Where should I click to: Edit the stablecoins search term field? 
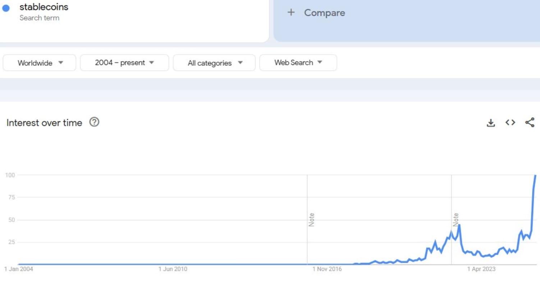pyautogui.click(x=44, y=7)
